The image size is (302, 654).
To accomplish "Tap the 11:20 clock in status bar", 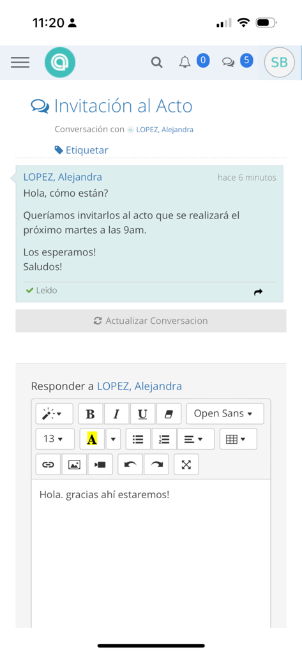I will (49, 23).
